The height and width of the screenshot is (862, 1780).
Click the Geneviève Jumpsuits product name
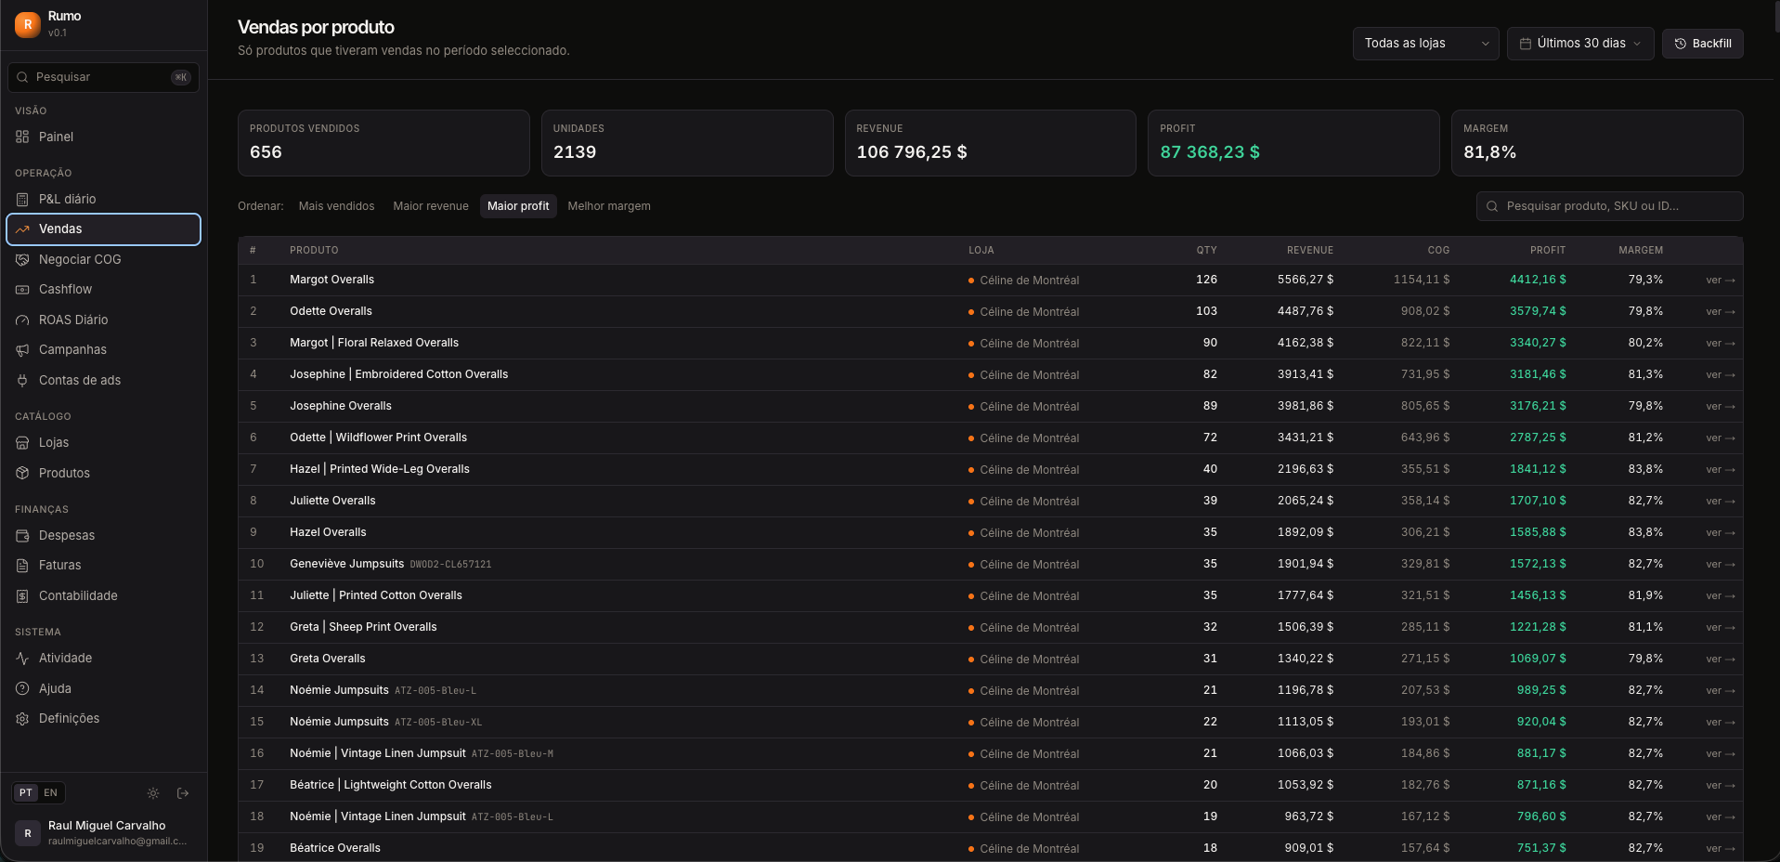347,564
